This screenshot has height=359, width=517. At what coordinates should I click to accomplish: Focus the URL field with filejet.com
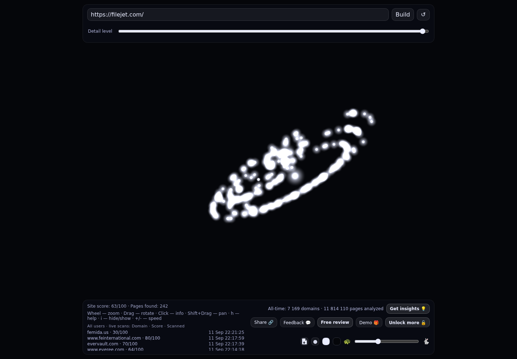(x=238, y=15)
